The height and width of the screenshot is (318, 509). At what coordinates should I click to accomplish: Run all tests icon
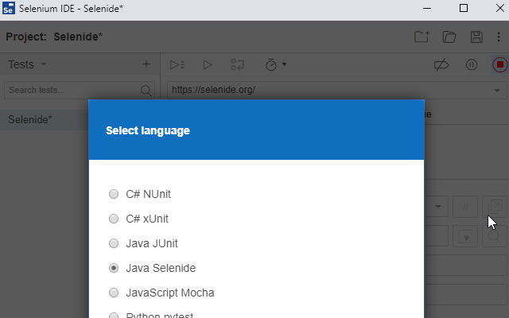[177, 64]
